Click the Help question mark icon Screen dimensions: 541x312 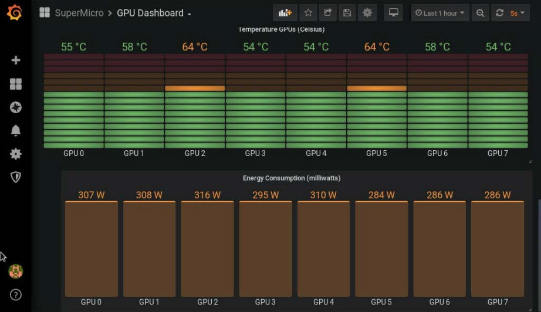point(16,294)
